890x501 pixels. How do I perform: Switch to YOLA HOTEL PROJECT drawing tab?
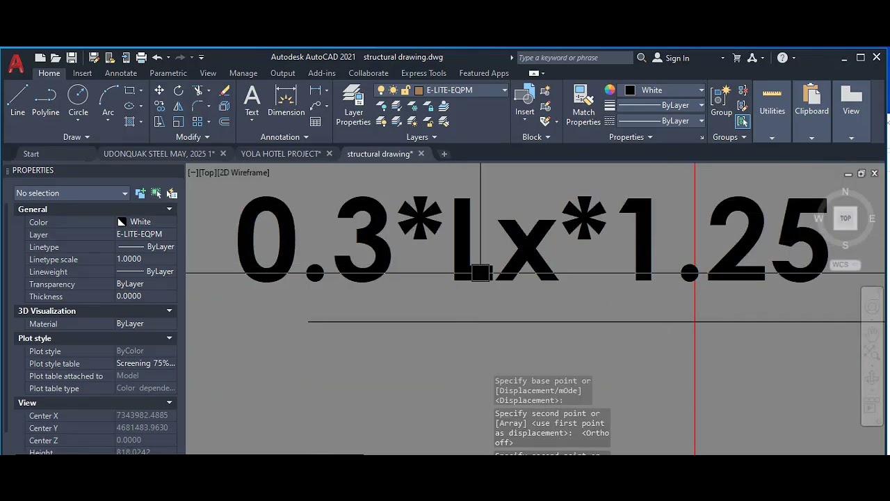(x=281, y=154)
